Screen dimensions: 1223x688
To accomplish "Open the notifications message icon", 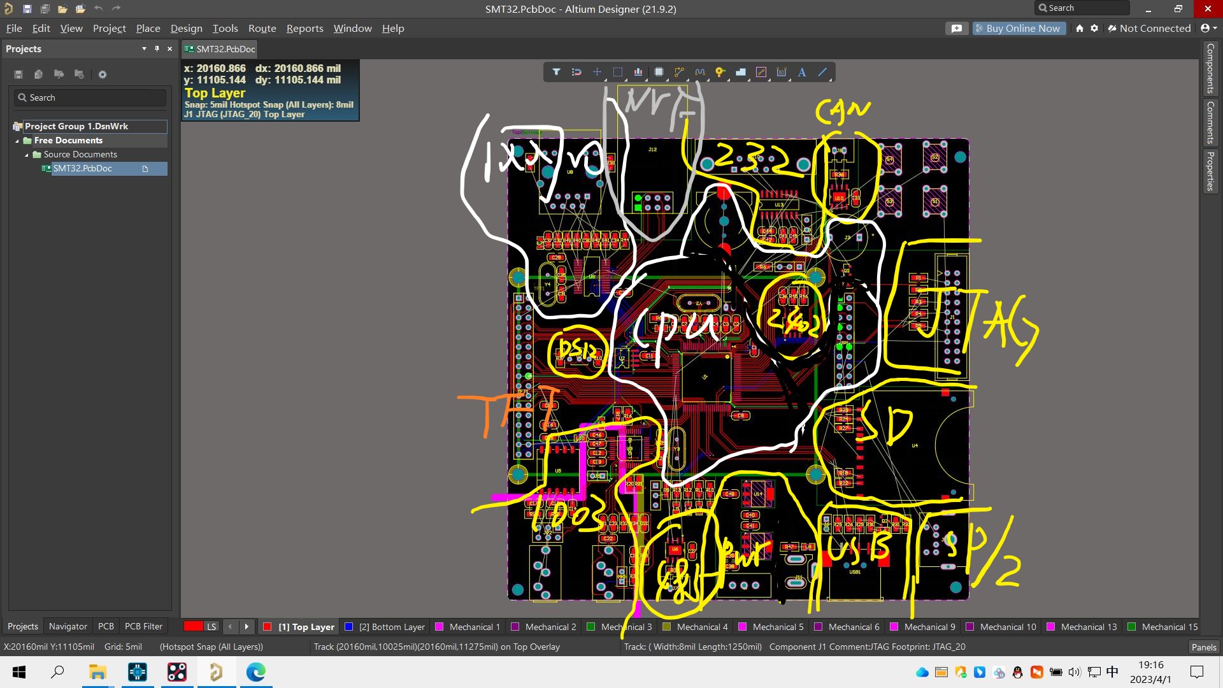I will tap(957, 29).
